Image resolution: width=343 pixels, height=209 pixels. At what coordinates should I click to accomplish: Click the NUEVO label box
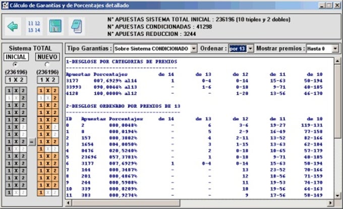[47, 57]
